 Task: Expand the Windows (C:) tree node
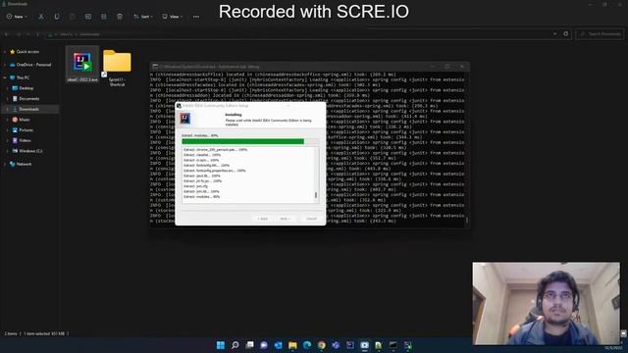click(8, 151)
